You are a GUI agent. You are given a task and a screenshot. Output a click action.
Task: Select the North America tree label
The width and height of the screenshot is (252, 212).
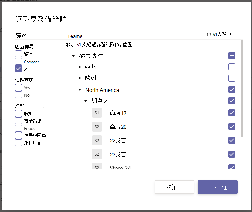click(x=102, y=90)
